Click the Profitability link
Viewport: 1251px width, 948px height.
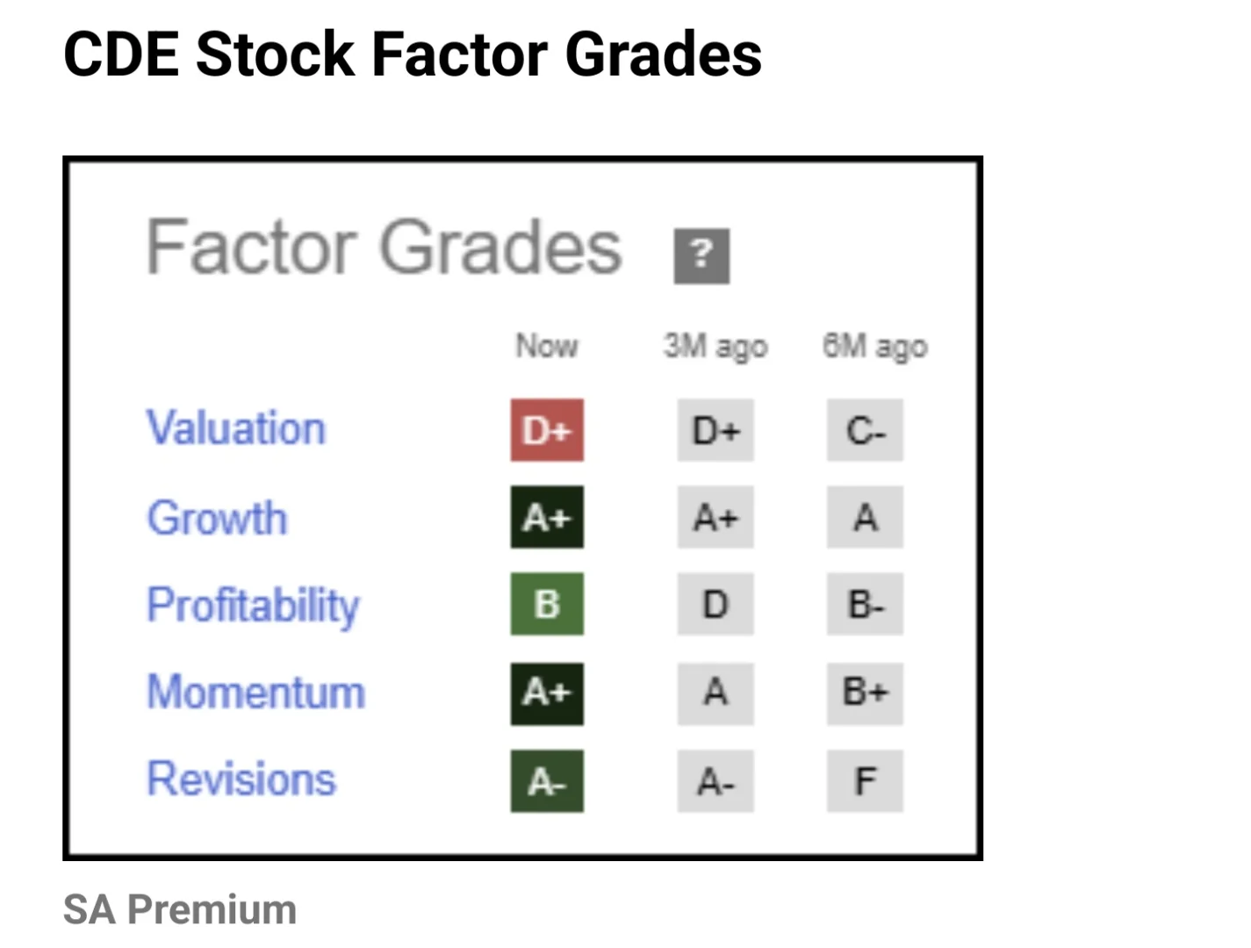point(253,605)
